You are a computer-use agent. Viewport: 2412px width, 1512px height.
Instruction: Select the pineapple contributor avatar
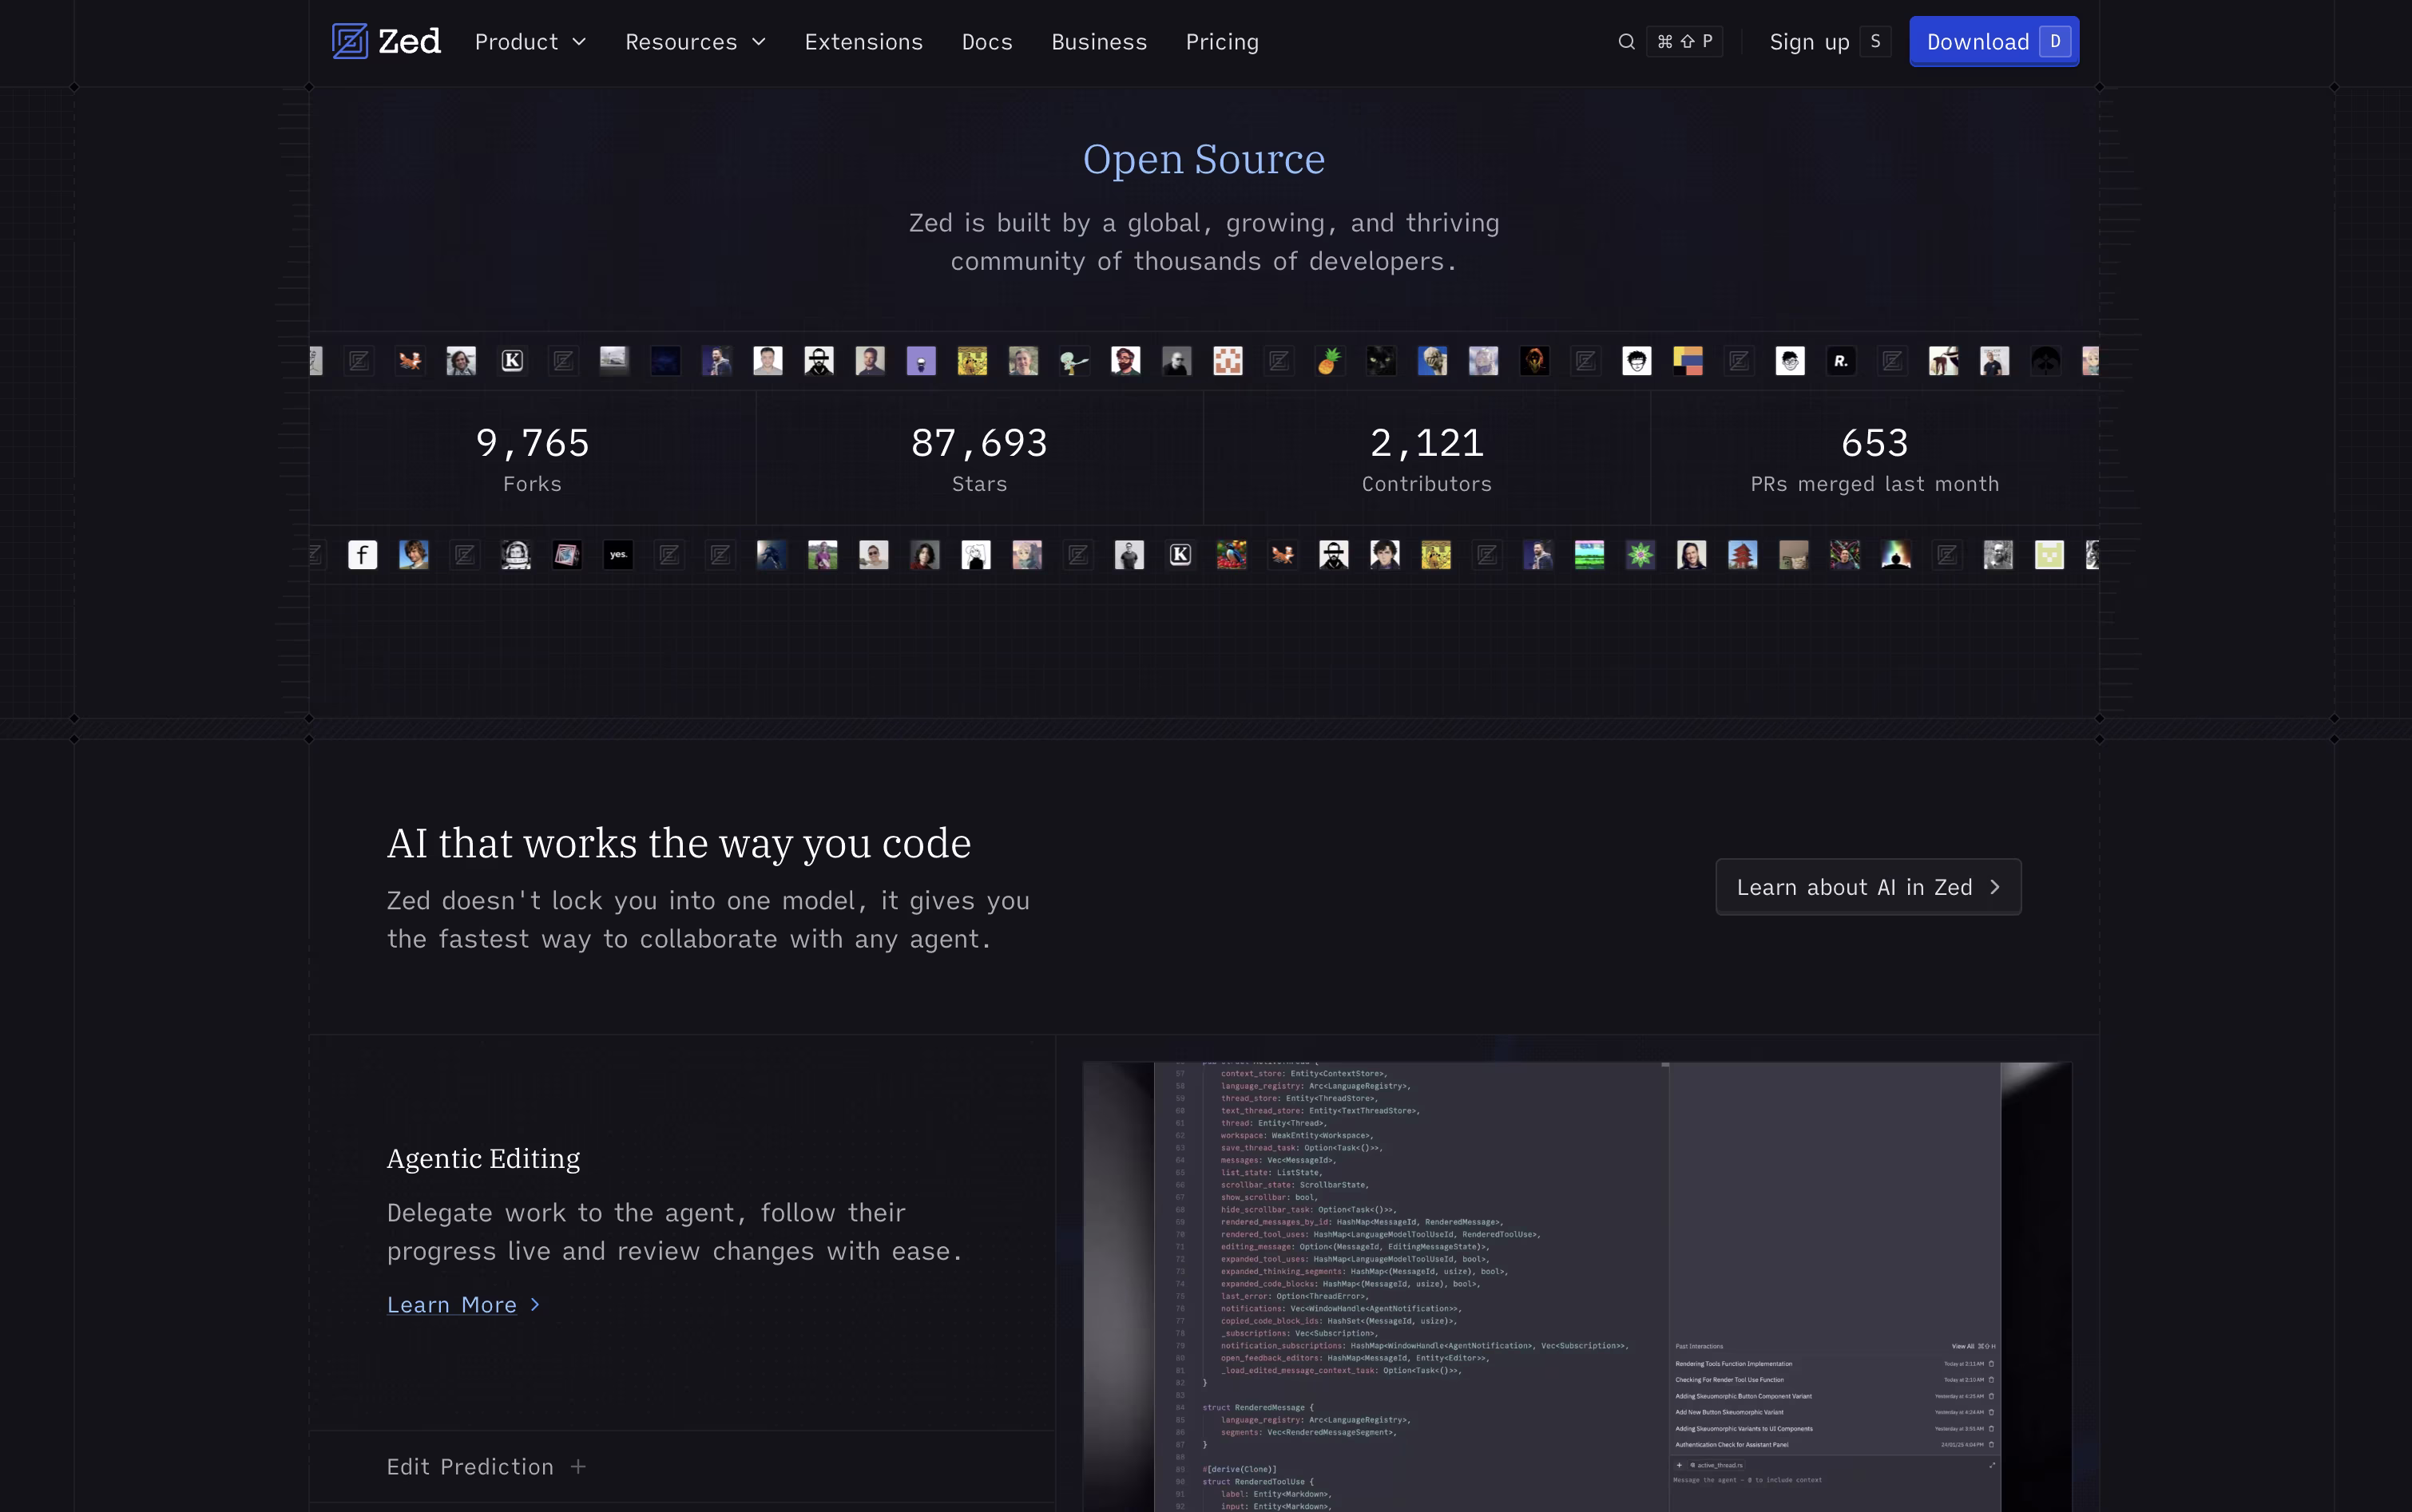pos(1330,361)
